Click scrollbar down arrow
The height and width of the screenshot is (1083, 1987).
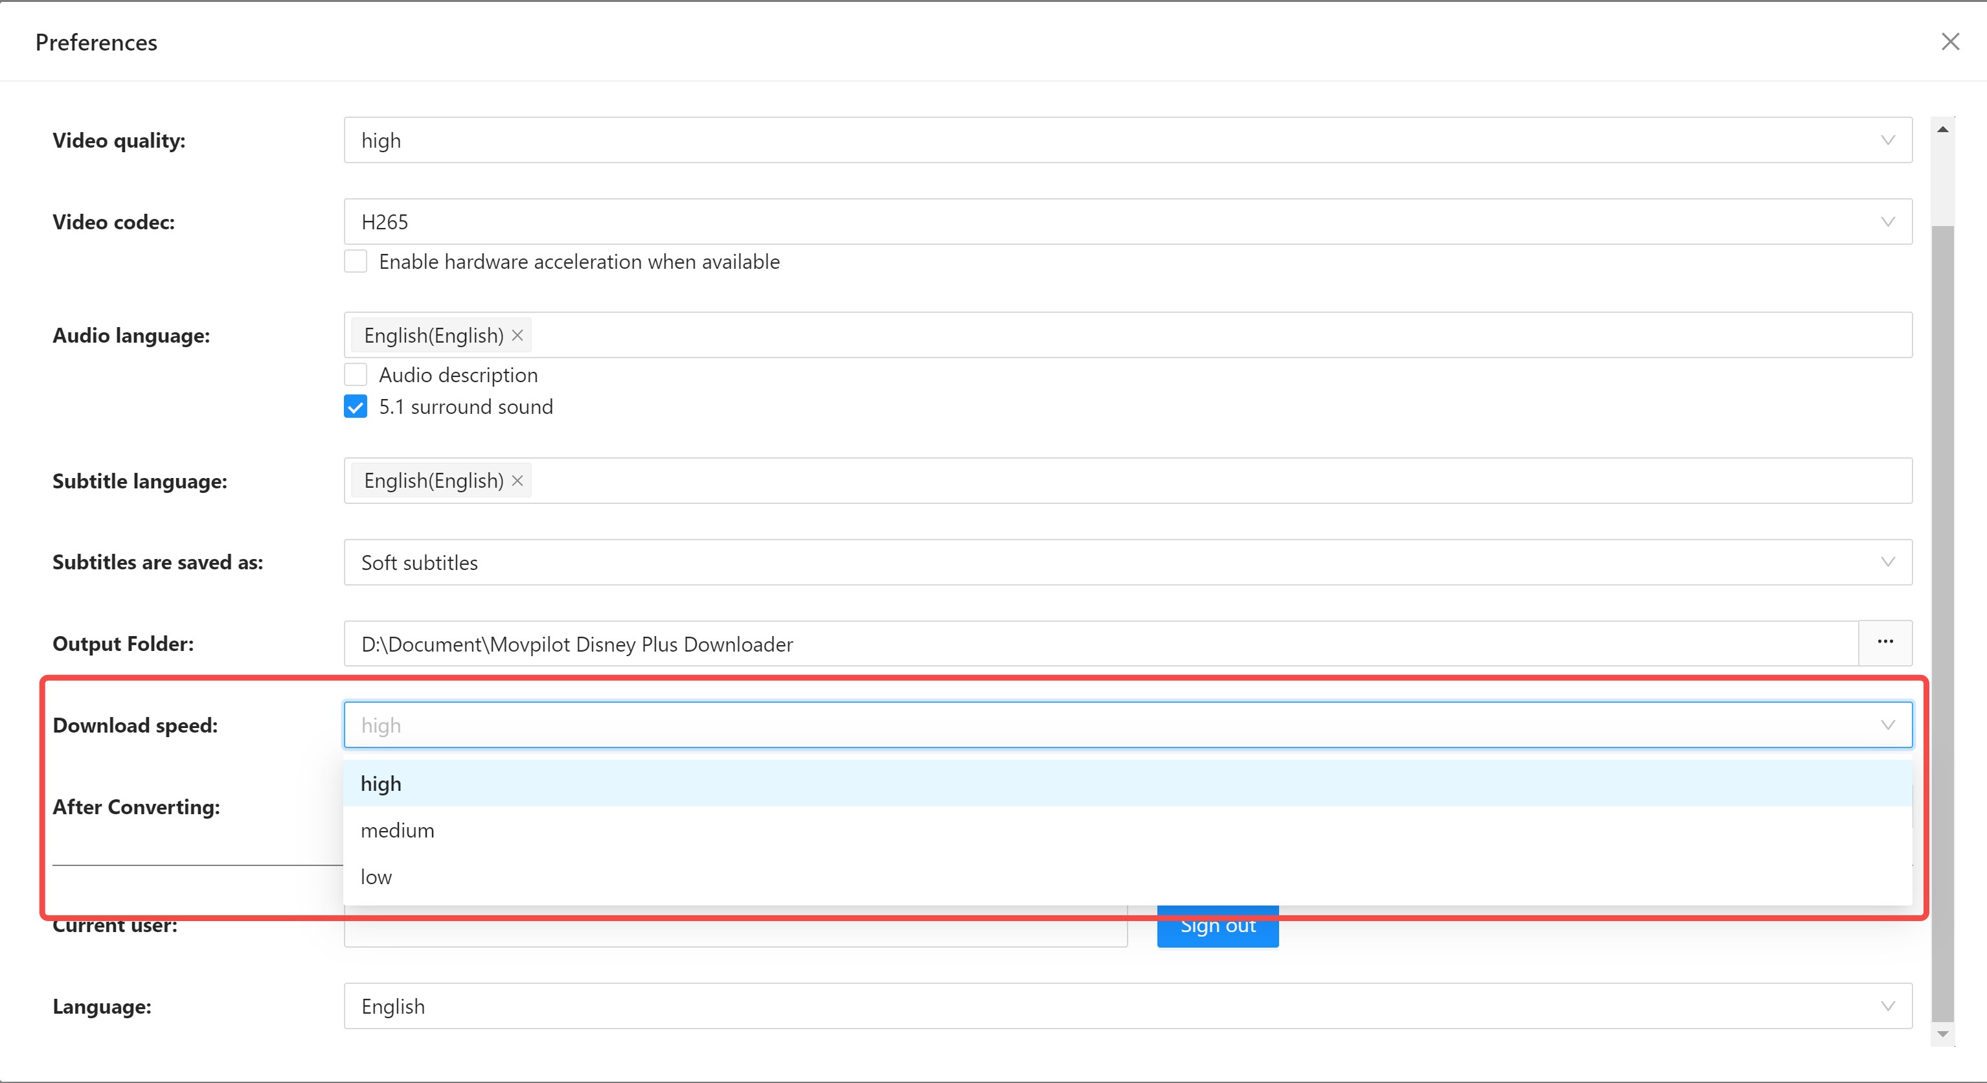(x=1942, y=1034)
